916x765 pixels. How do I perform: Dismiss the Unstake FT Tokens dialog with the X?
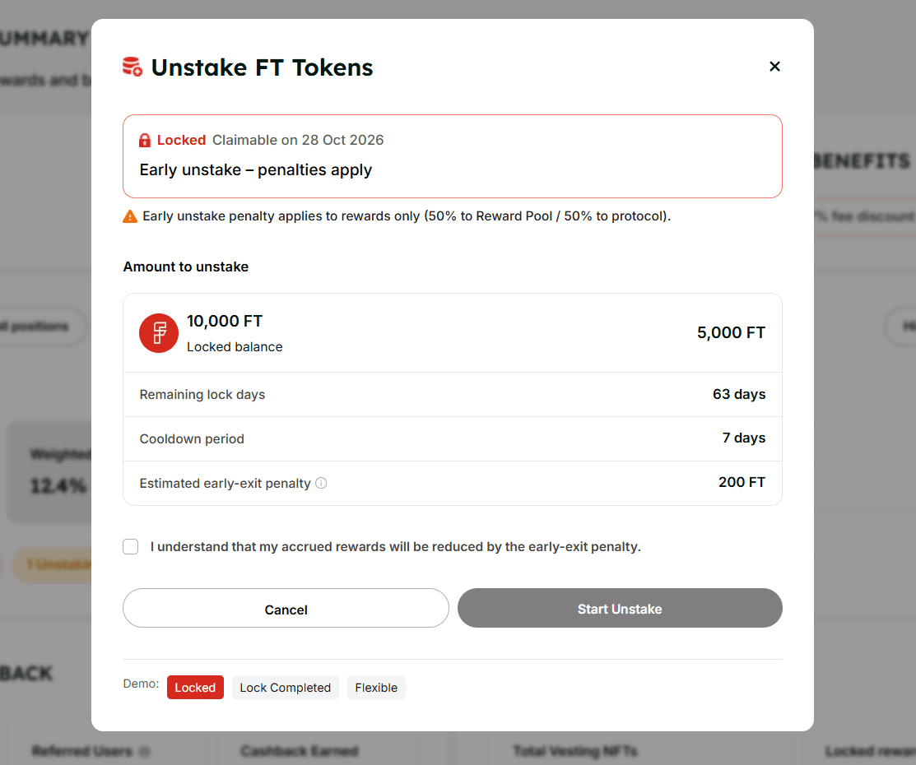pos(774,66)
